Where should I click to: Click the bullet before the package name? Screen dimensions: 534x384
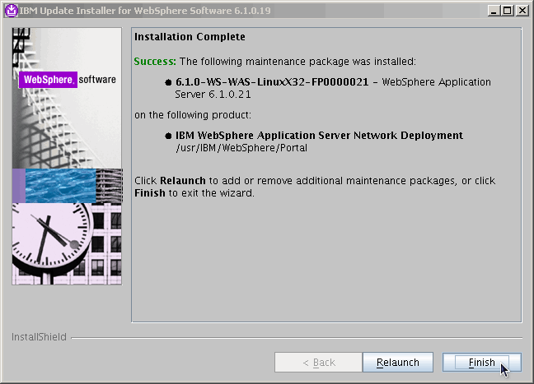tap(168, 83)
